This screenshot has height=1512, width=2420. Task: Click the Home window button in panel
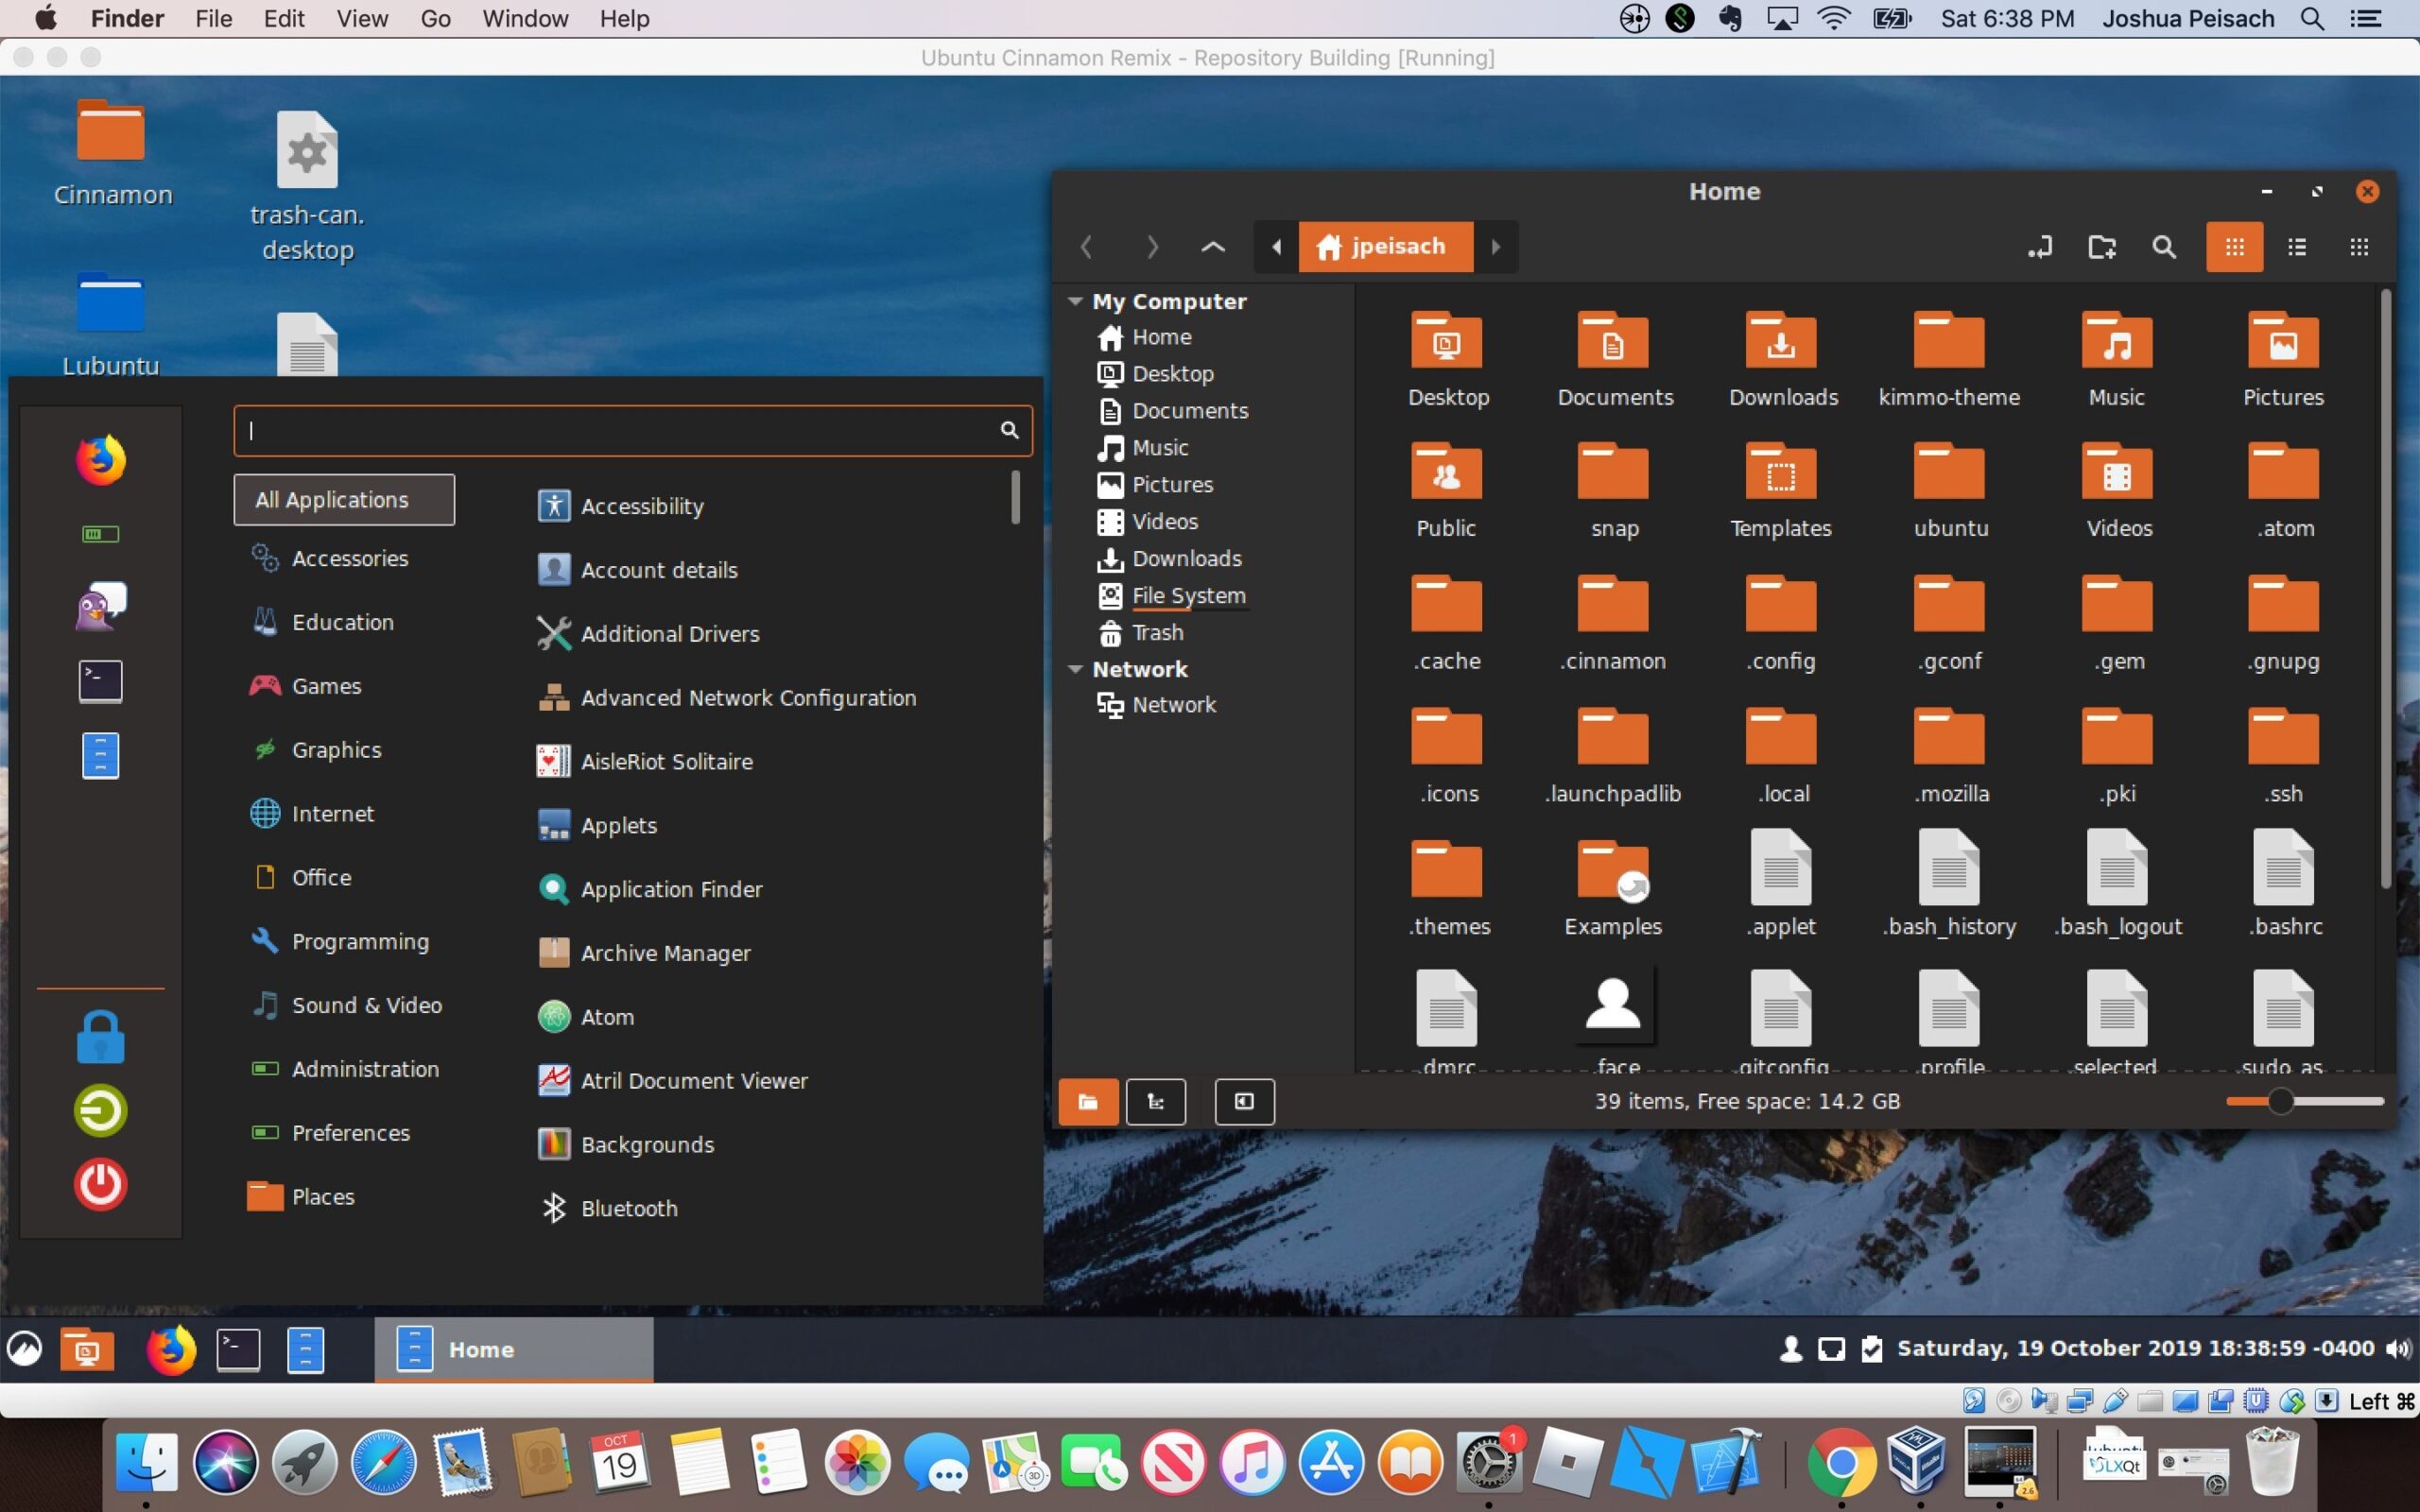click(x=514, y=1350)
